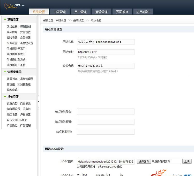
Task: Click 添加管理员 link
Action: 27,79
